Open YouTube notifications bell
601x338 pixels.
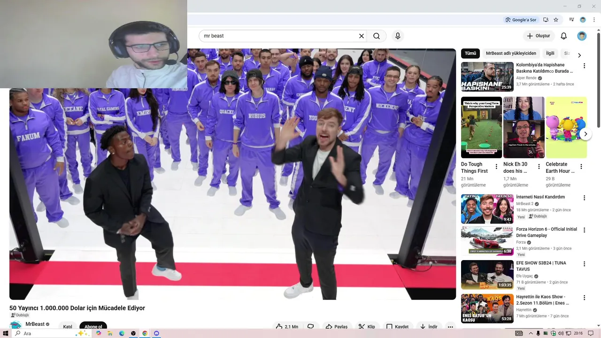[564, 36]
